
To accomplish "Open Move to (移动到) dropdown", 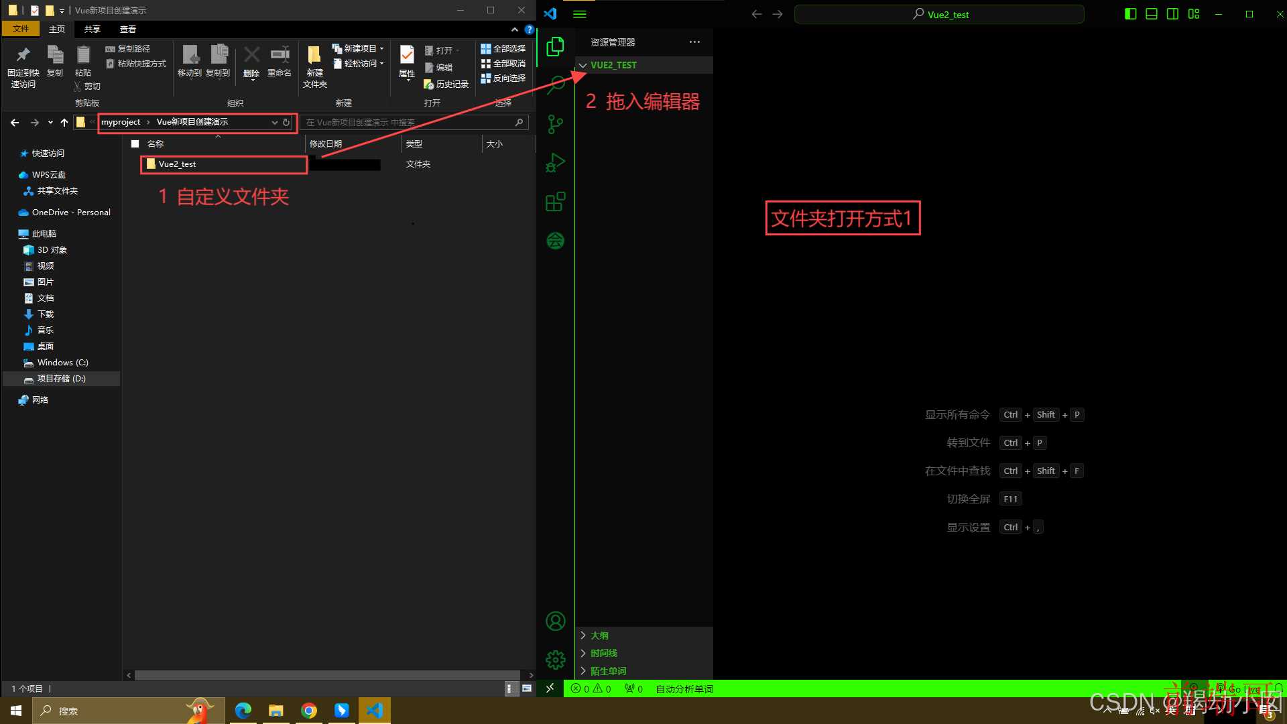I will (190, 62).
